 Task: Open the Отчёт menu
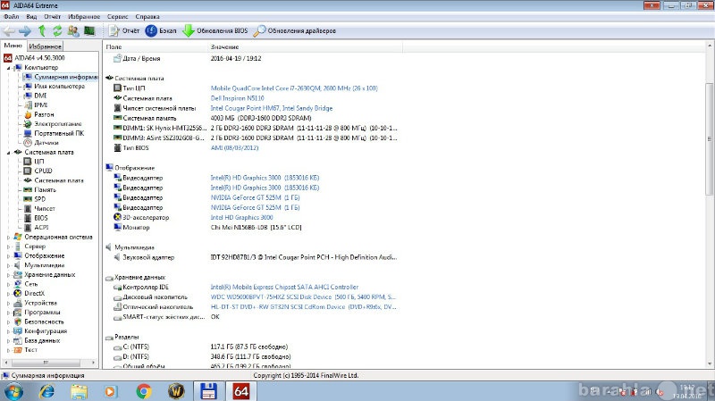pyautogui.click(x=53, y=16)
